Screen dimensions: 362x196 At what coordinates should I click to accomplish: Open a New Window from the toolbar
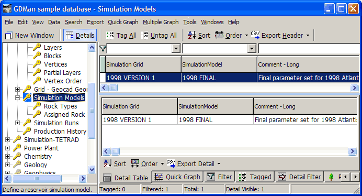click(x=29, y=36)
